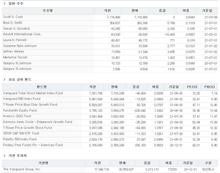Screen dimensions: 220x173
Task: Select Gregory N.Johnson row dated 21-07-01
Action: coord(110,69)
